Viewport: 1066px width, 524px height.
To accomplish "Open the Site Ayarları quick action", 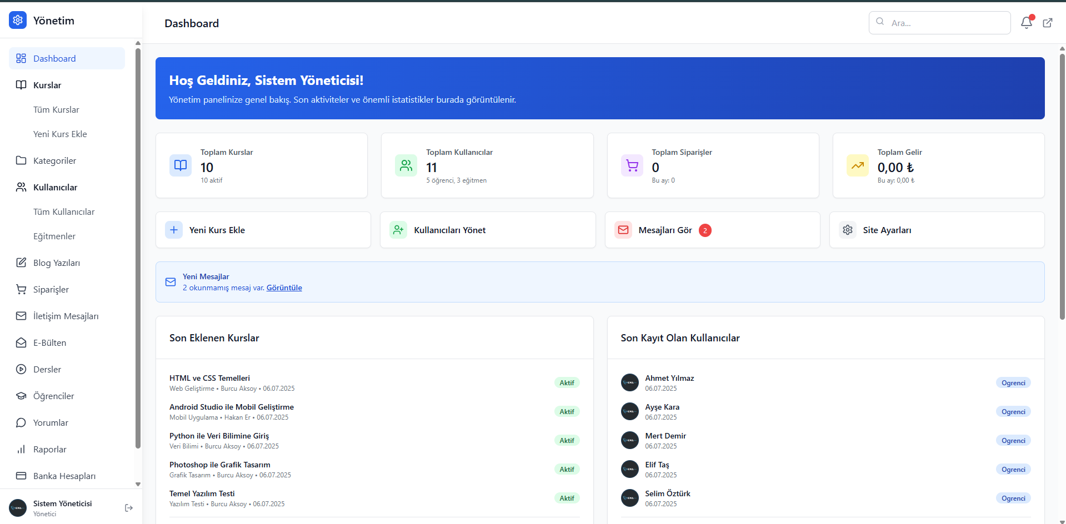I will coord(937,230).
